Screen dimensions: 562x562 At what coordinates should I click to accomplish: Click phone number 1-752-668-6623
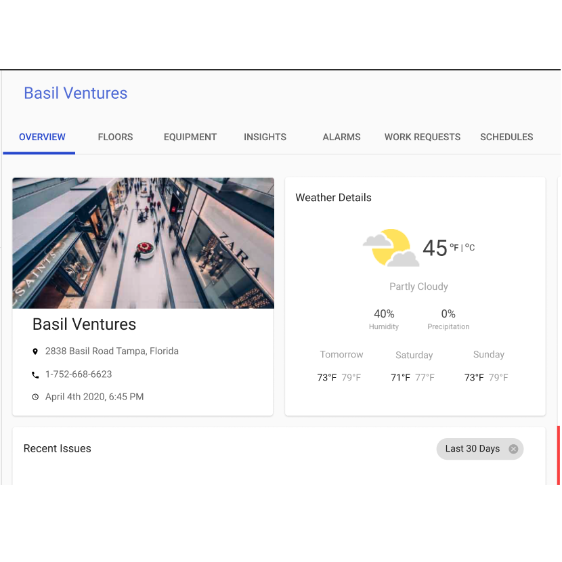pos(79,374)
